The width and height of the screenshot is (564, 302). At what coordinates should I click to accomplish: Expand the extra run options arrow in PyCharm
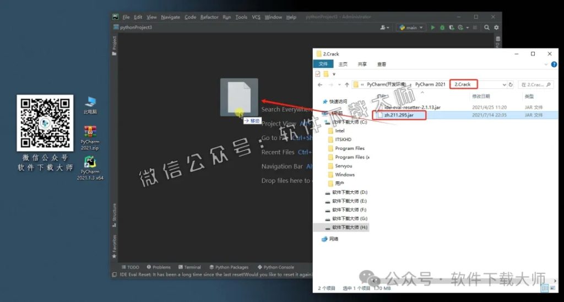coord(467,28)
